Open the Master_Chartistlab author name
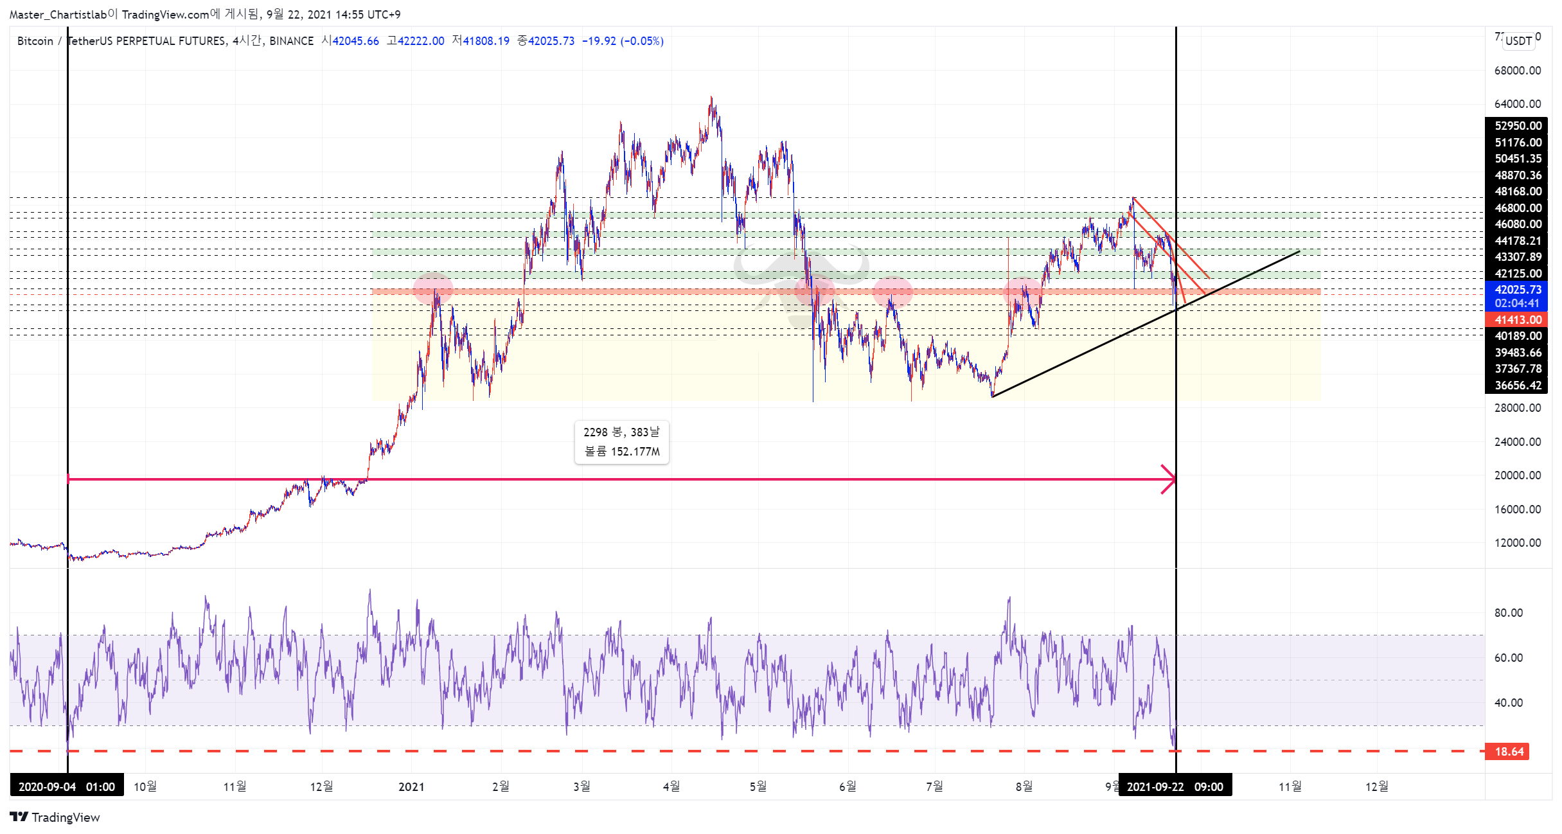The width and height of the screenshot is (1562, 834). tap(57, 14)
